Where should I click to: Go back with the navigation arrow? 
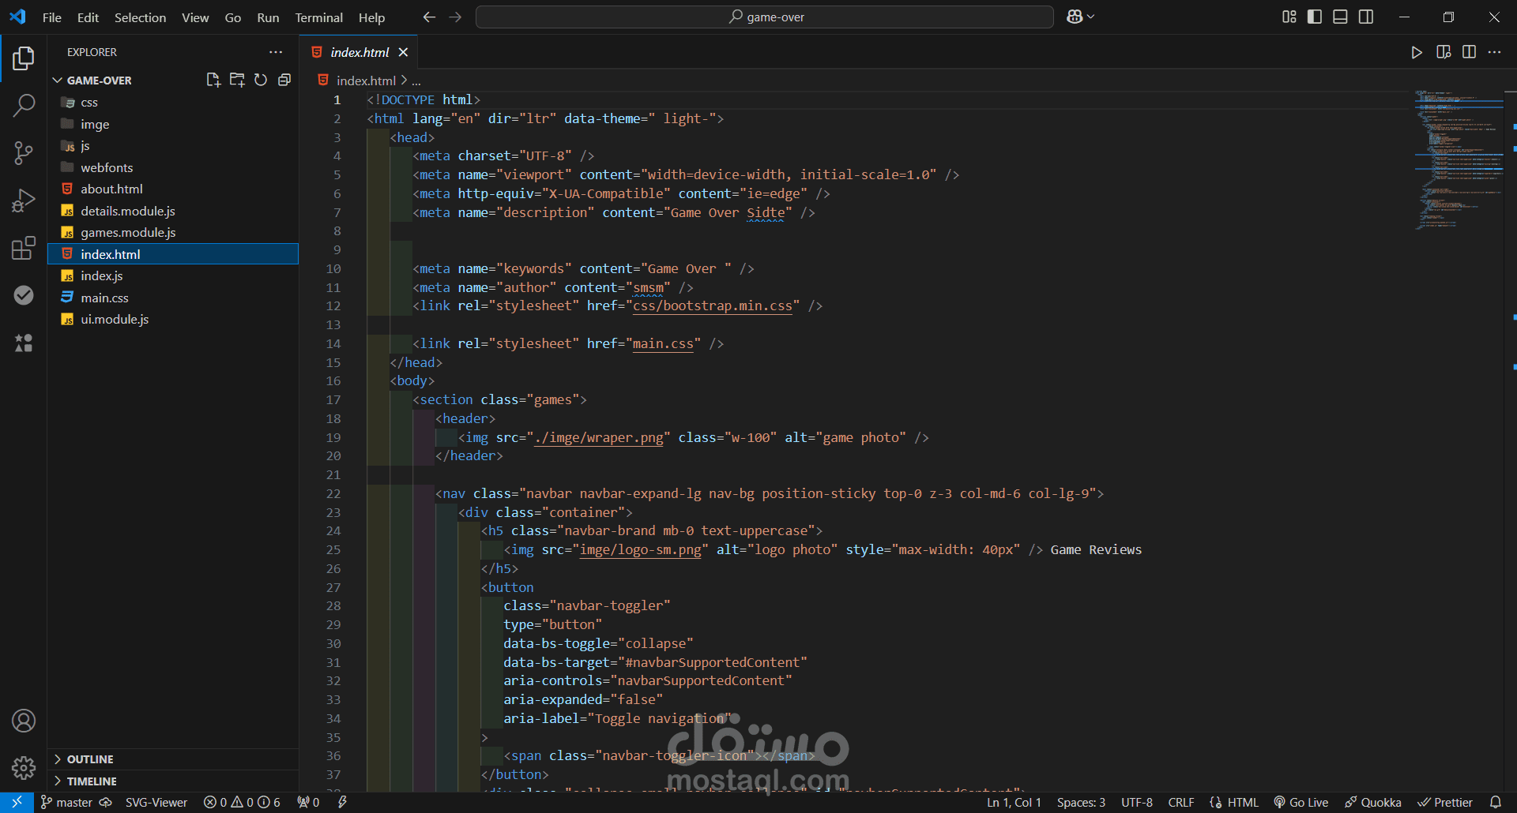pos(429,17)
